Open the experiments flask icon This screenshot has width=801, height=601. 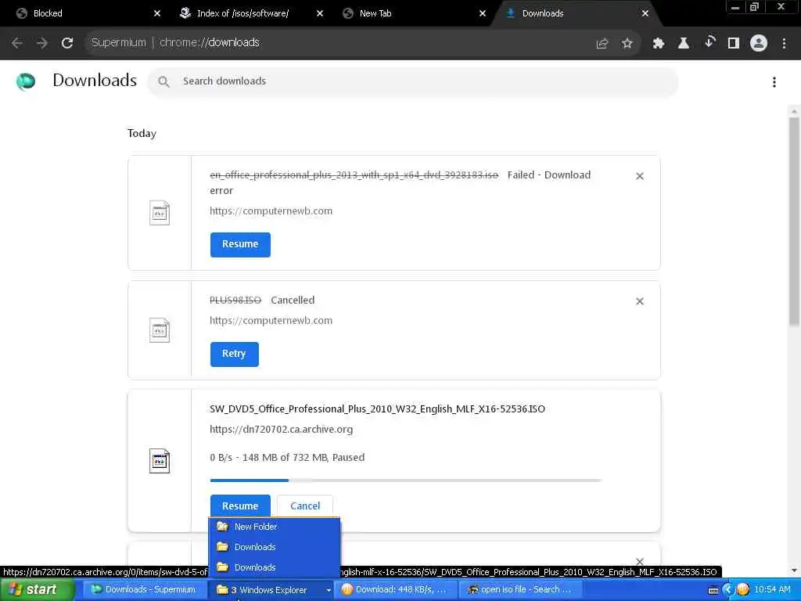pos(684,44)
